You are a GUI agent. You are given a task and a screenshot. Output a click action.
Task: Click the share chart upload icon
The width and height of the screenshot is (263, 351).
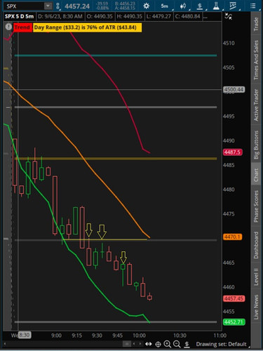[199, 6]
